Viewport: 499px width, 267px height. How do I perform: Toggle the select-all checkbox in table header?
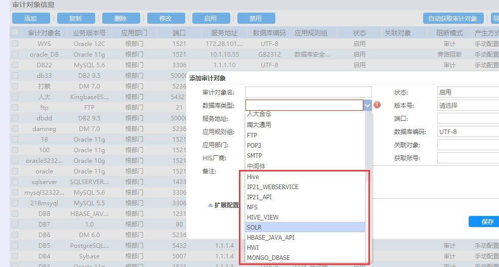coord(15,33)
